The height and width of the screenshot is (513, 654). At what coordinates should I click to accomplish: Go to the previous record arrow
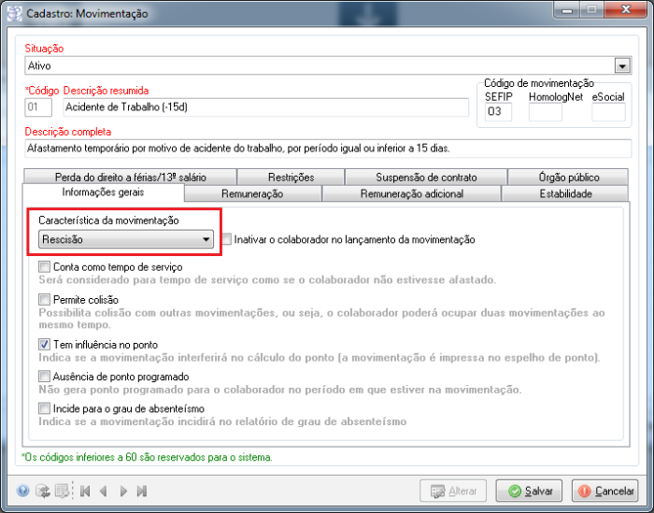[x=103, y=491]
